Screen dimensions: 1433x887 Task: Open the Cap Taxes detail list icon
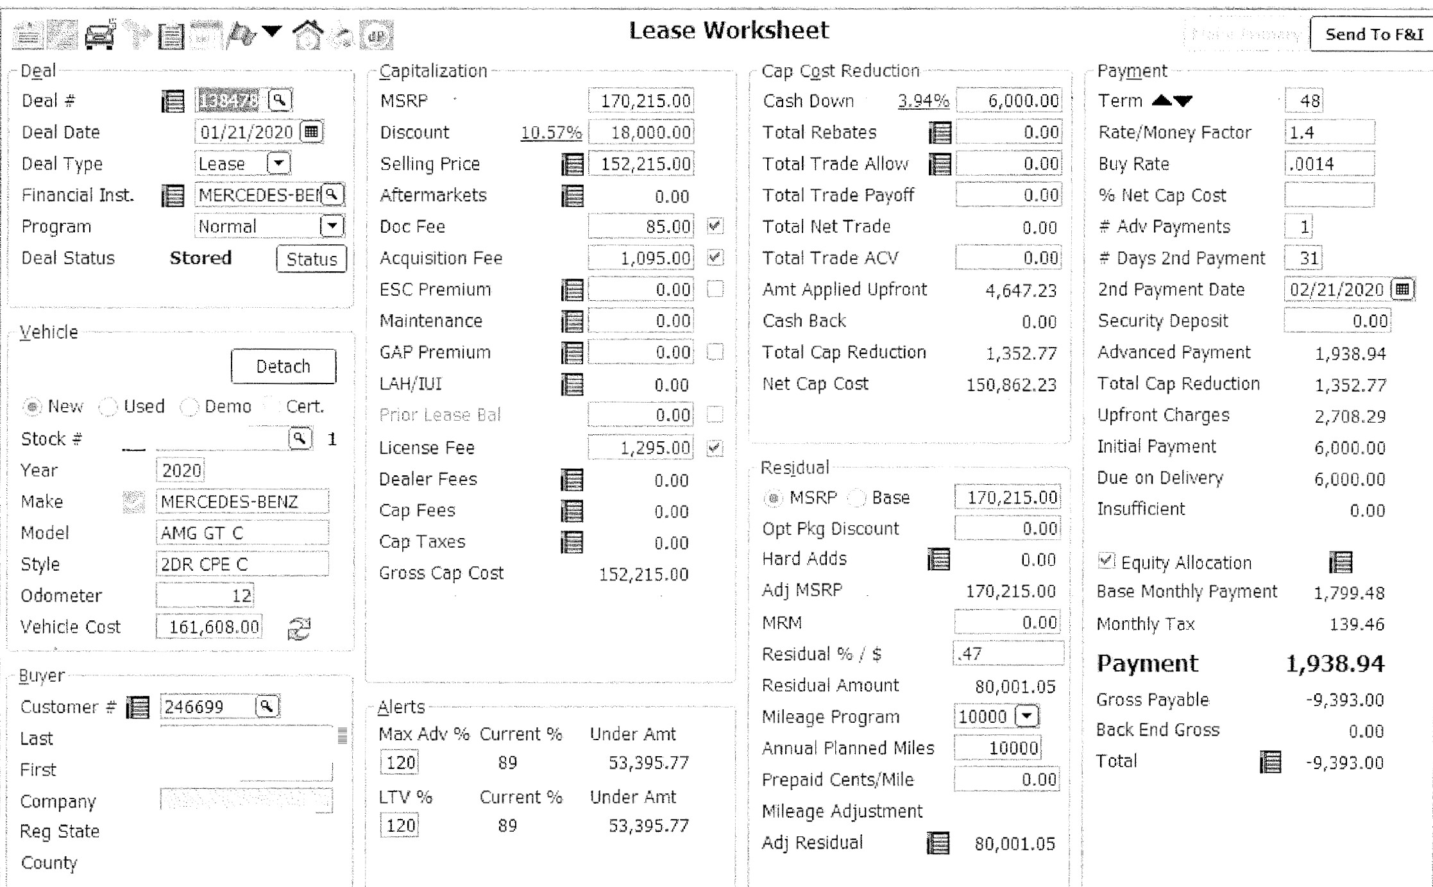(572, 543)
